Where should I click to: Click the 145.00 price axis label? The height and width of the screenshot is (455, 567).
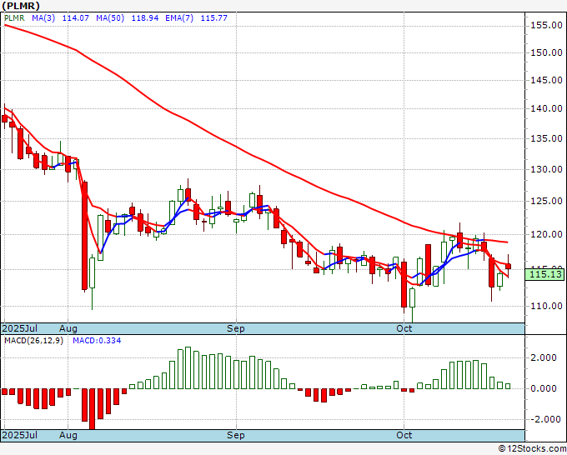coord(546,80)
